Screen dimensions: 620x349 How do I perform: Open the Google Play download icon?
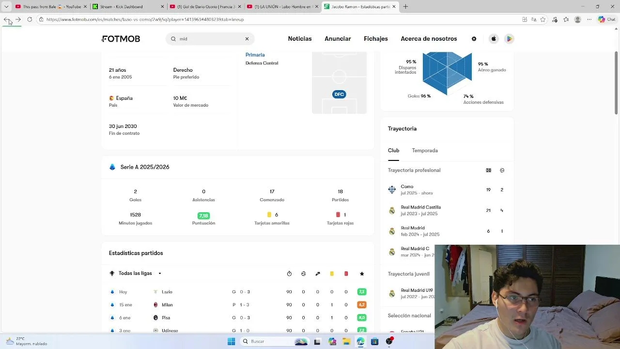click(x=509, y=39)
